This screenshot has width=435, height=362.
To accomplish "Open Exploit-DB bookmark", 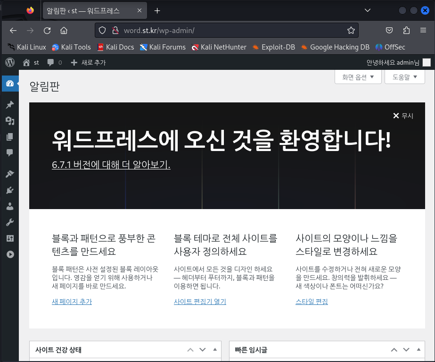I will (273, 47).
